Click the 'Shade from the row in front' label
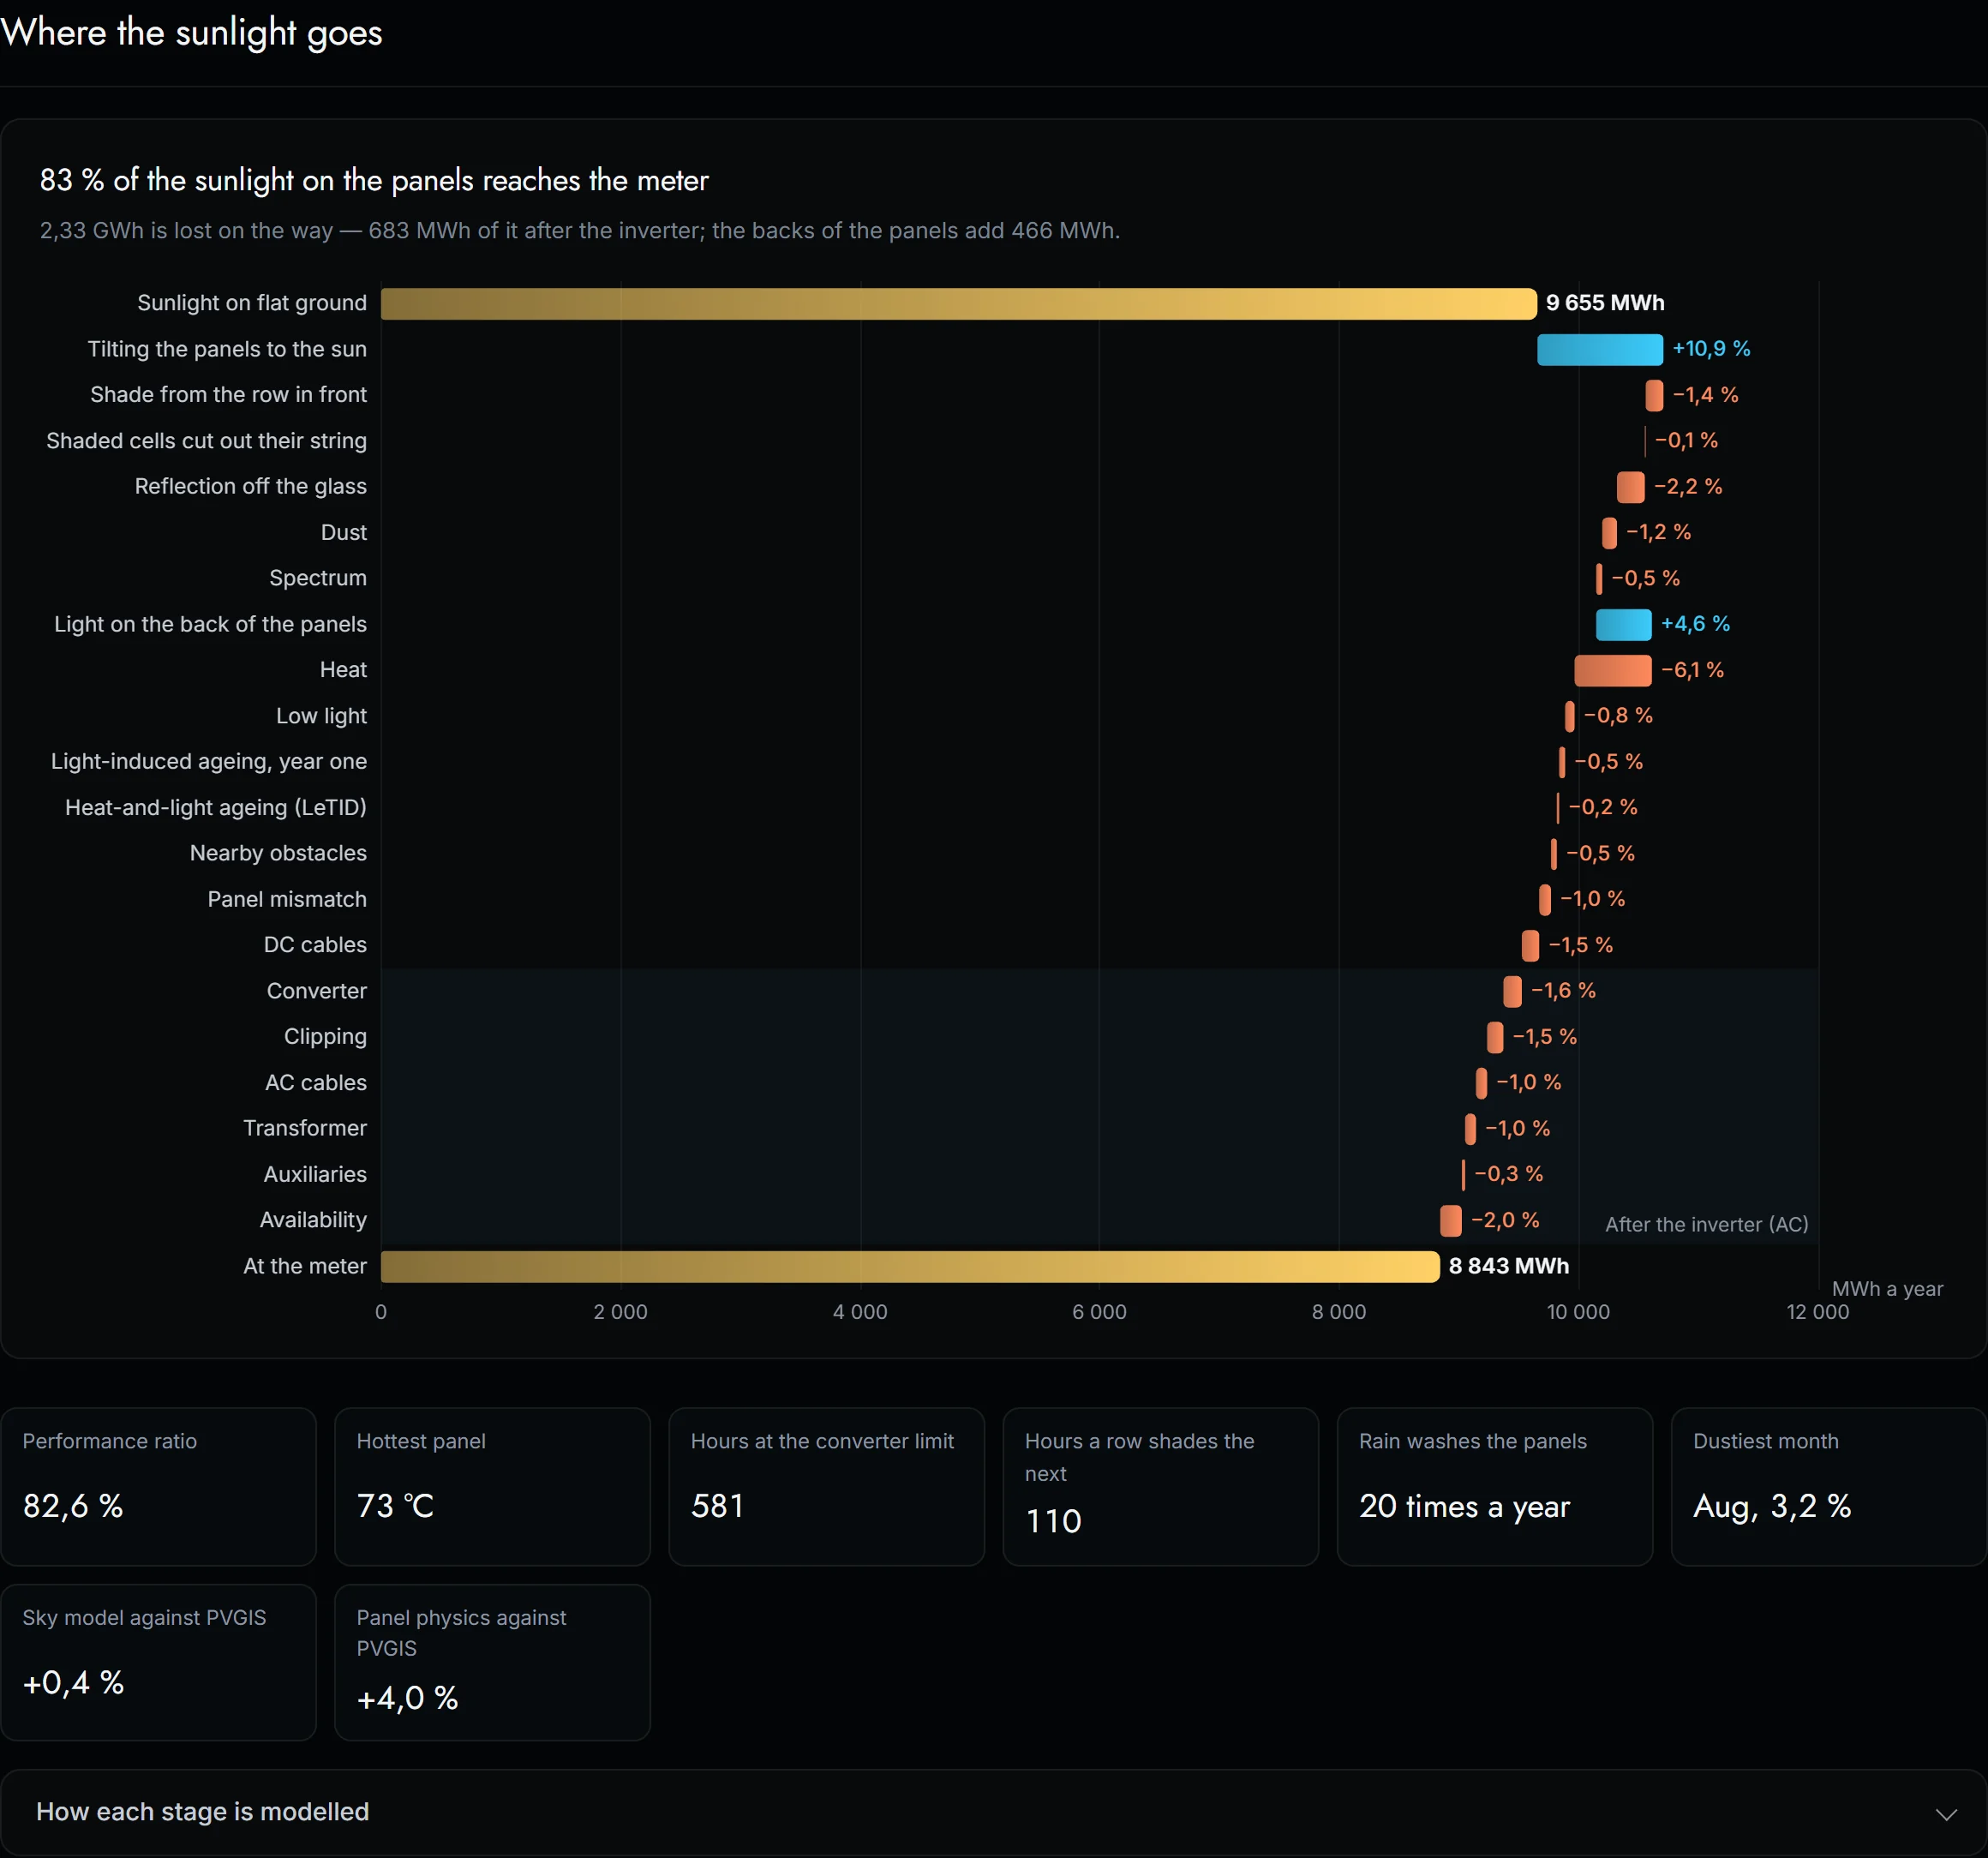 [228, 395]
